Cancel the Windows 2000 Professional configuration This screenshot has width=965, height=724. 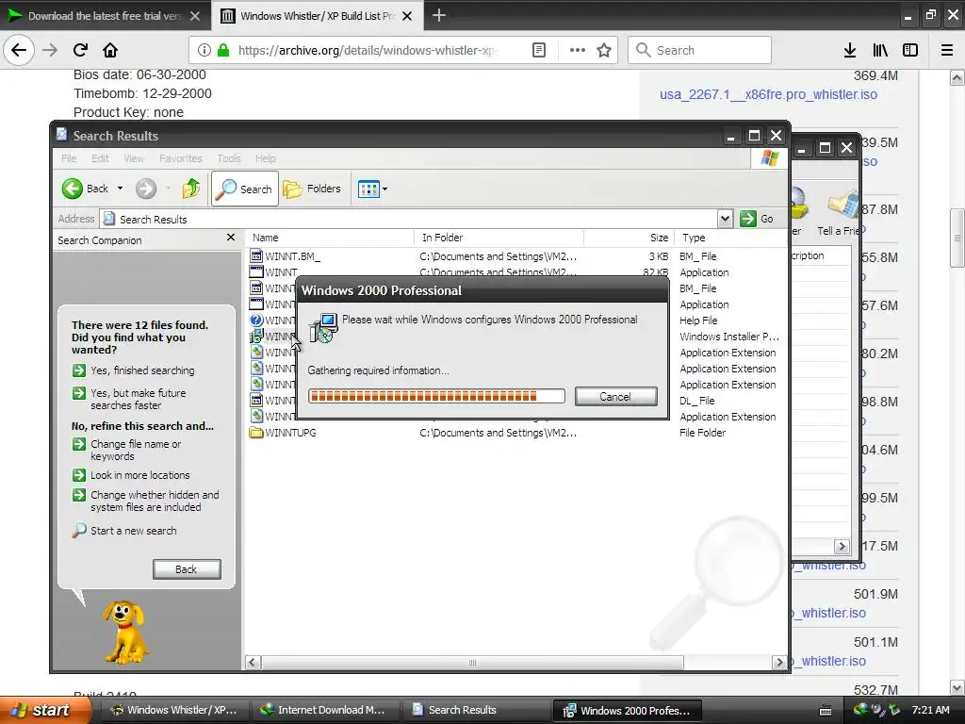point(615,397)
